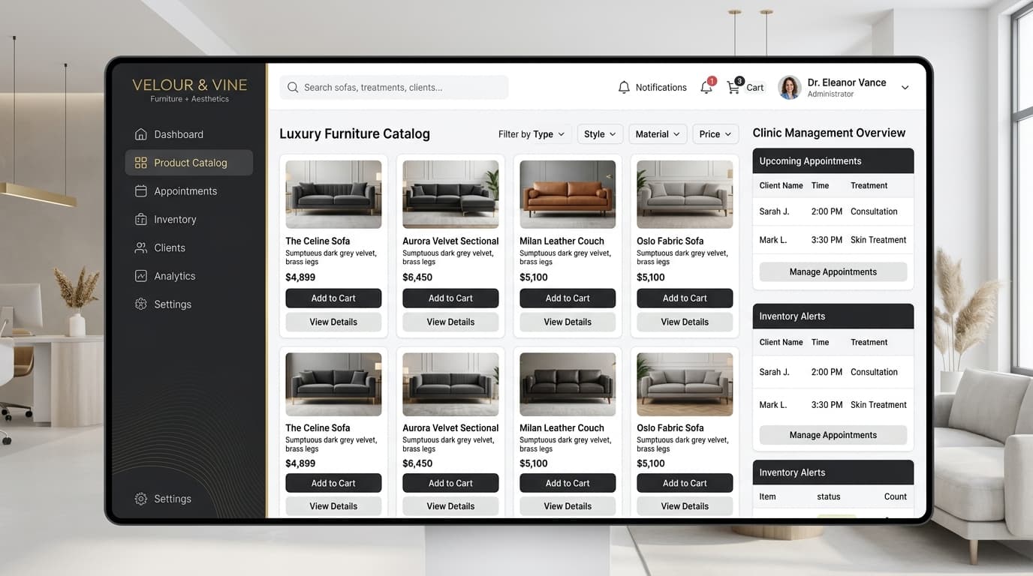The height and width of the screenshot is (576, 1033).
Task: Click the status column header in Inventory Alerts
Action: coord(829,496)
